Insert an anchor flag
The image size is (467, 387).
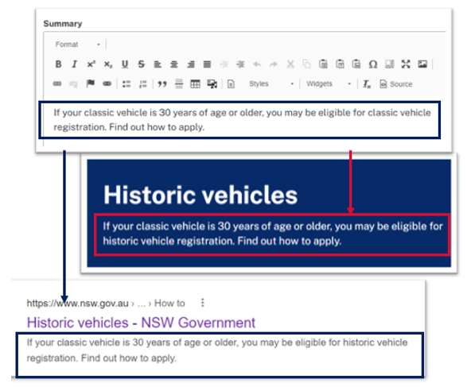[90, 83]
